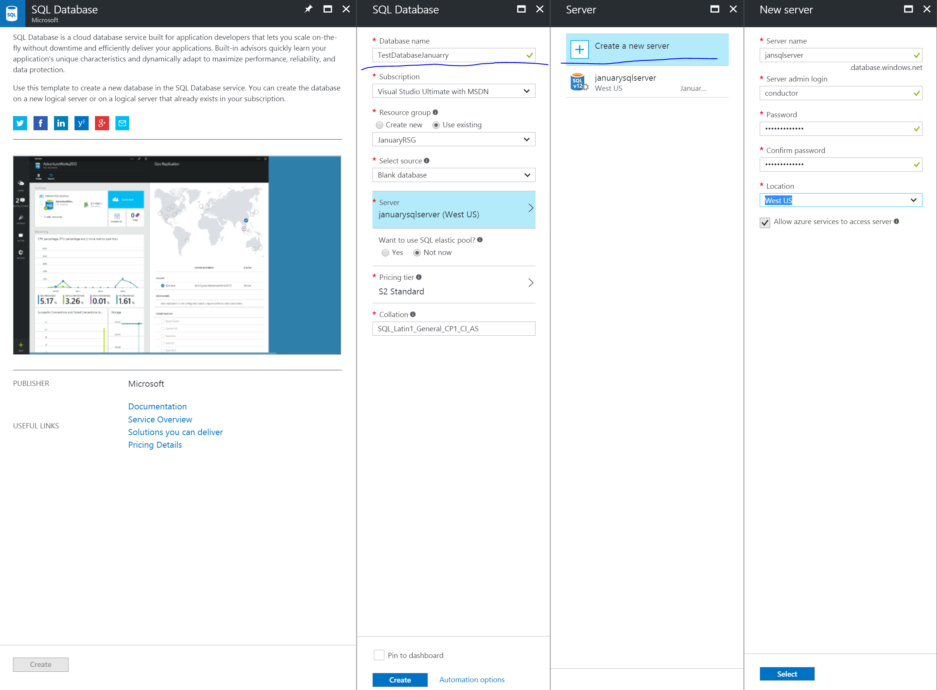The image size is (937, 690).
Task: Click the januarysqlserver SQL v12 icon
Action: coord(579,82)
